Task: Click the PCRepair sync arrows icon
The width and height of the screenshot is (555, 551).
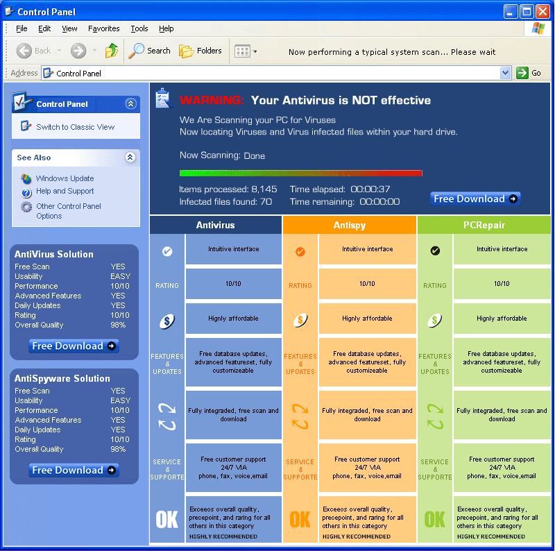Action: pos(435,417)
